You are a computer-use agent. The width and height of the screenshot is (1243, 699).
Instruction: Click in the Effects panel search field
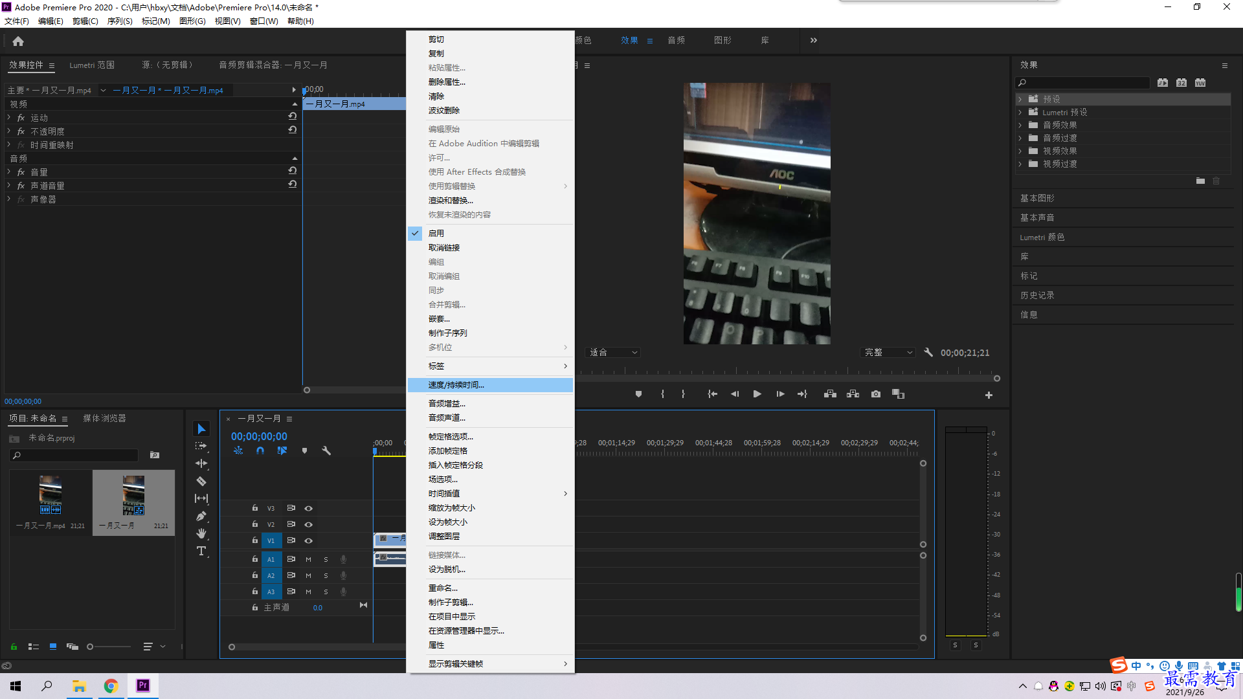1082,83
